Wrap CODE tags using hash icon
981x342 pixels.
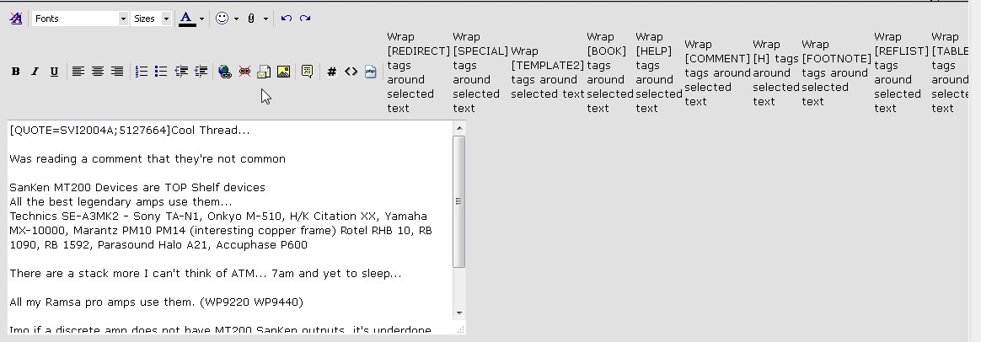tap(331, 72)
